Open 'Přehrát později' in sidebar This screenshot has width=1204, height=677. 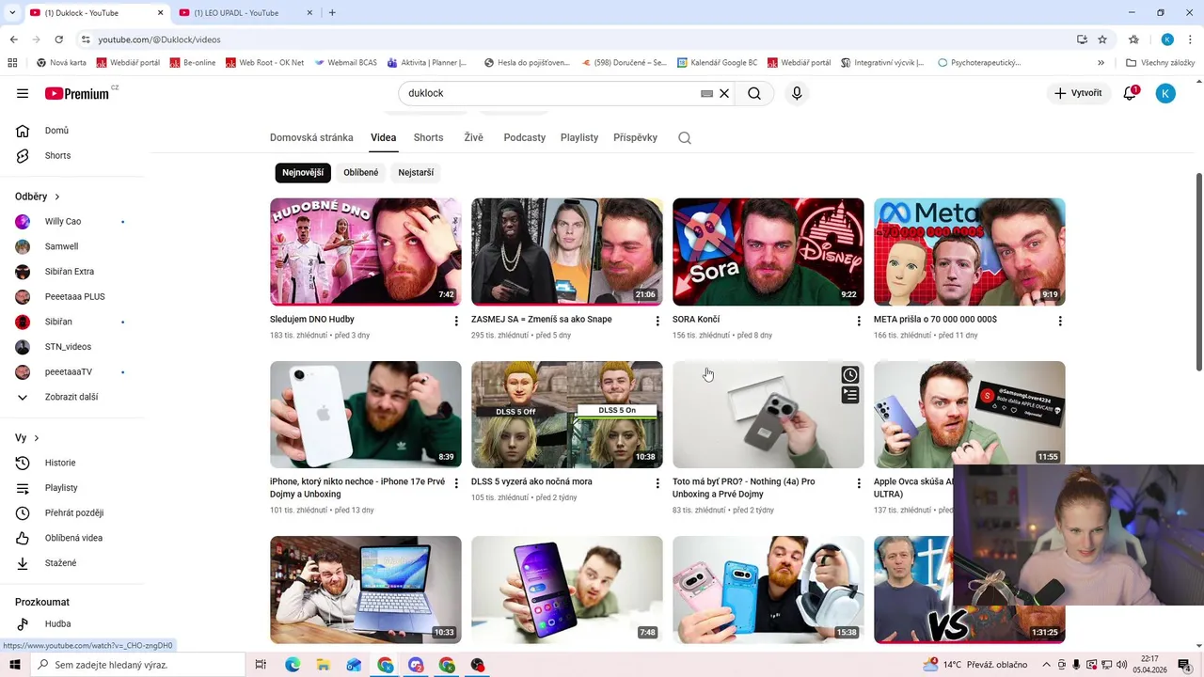click(72, 513)
